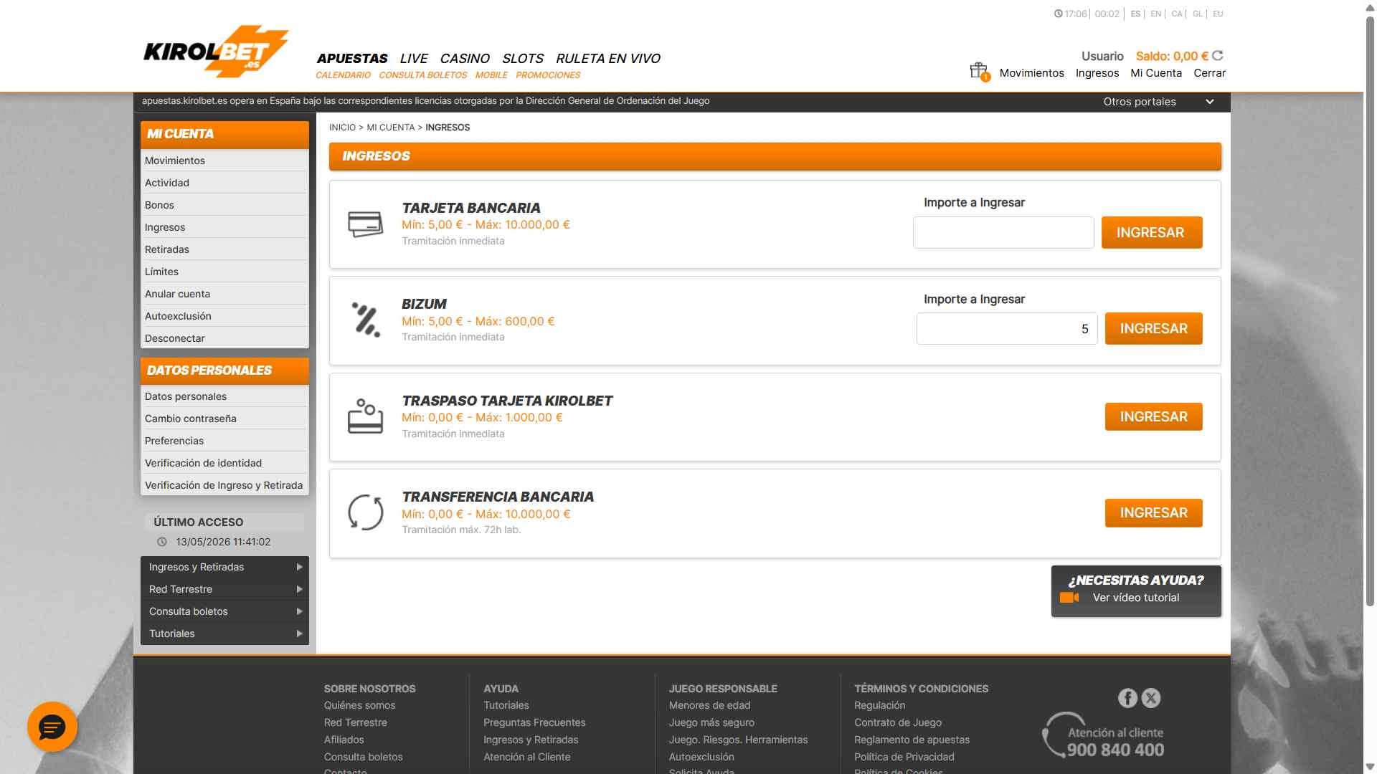
Task: Refresh the balance with the reload icon
Action: click(1218, 55)
